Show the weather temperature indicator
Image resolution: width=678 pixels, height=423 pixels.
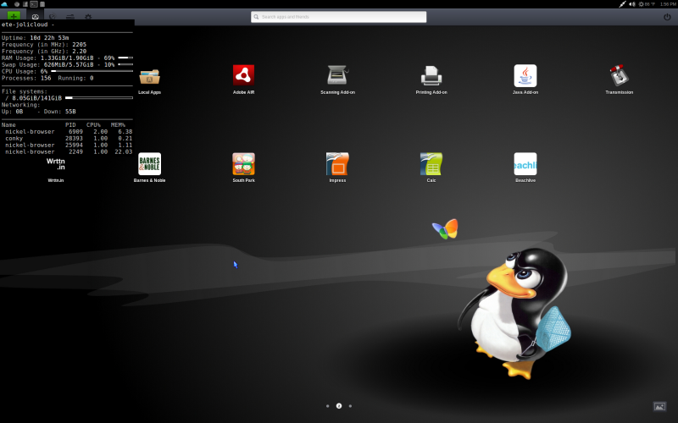(x=647, y=4)
